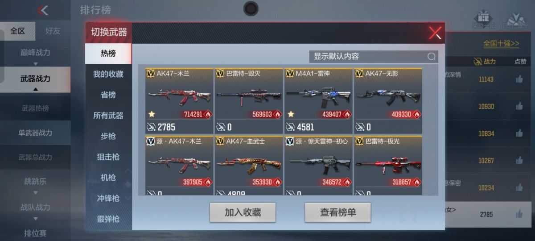Click the flame icon on AK47-木兰
The image size is (535, 241).
(x=208, y=114)
